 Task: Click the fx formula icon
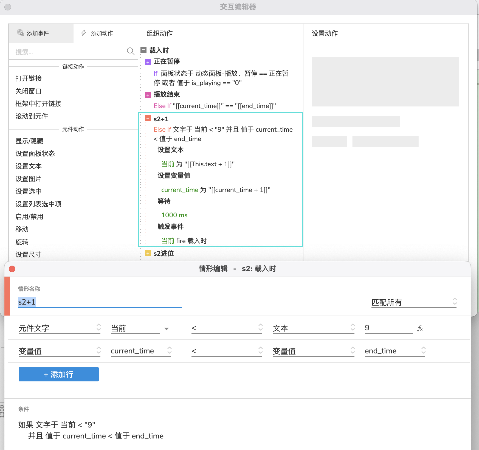420,328
